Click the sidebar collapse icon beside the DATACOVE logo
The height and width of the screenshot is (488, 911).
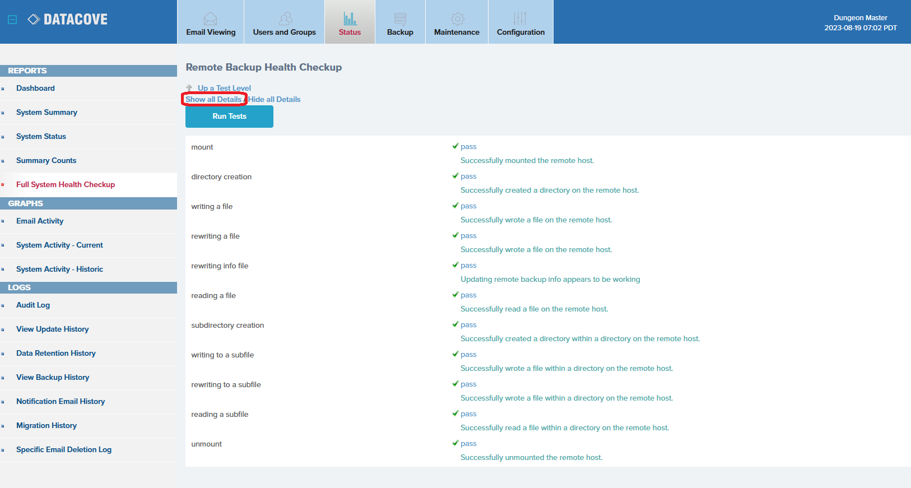(x=12, y=20)
